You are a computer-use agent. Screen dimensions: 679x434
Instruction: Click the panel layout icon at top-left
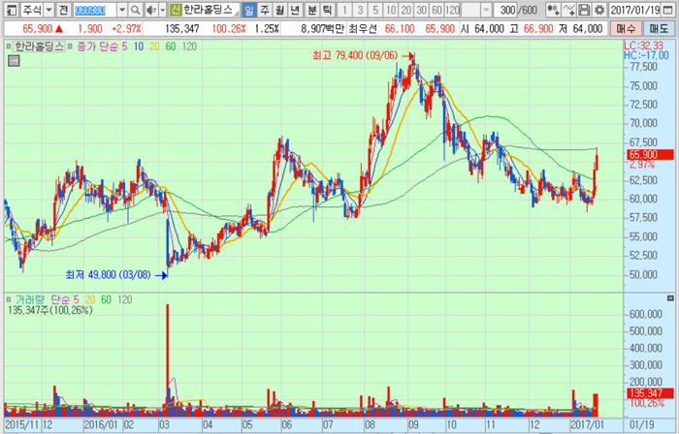pos(11,10)
